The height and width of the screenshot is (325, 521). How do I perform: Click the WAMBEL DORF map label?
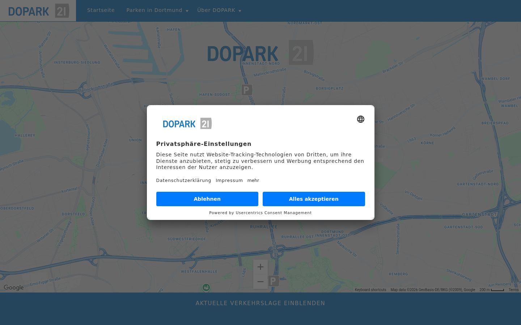coord(495,79)
